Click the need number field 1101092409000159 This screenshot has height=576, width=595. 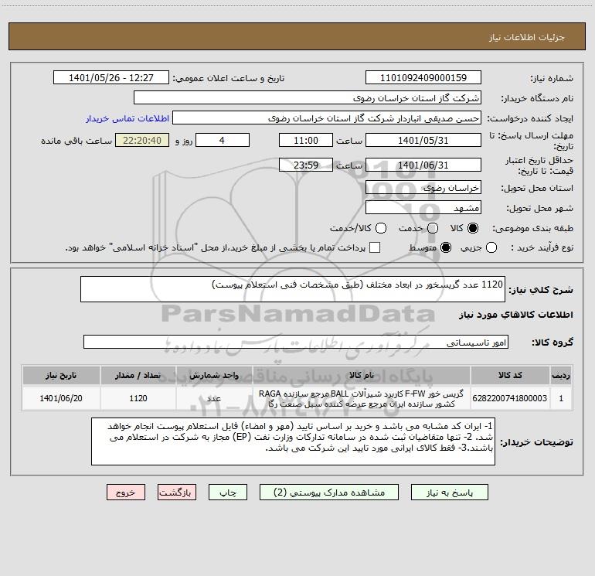coord(423,78)
